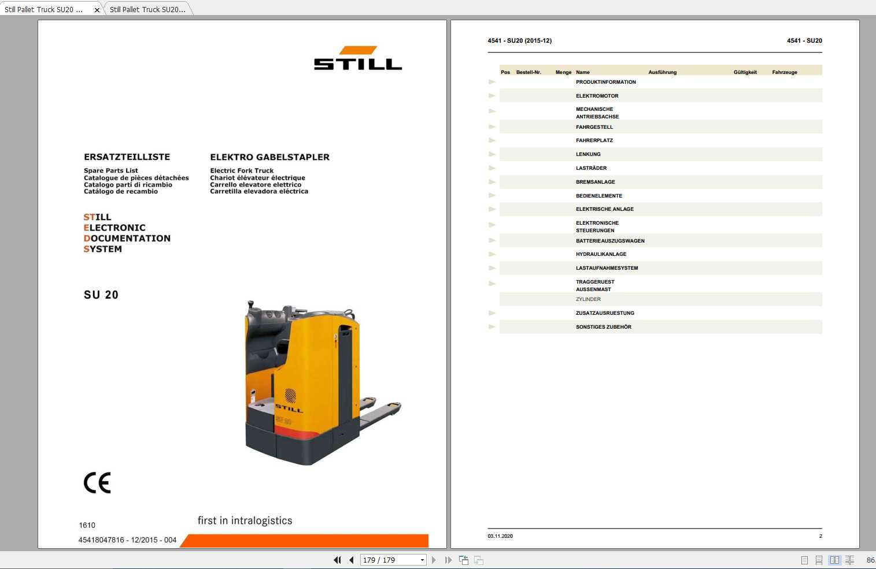Click the SU 20 model title
Viewport: 876px width, 569px height.
101,295
